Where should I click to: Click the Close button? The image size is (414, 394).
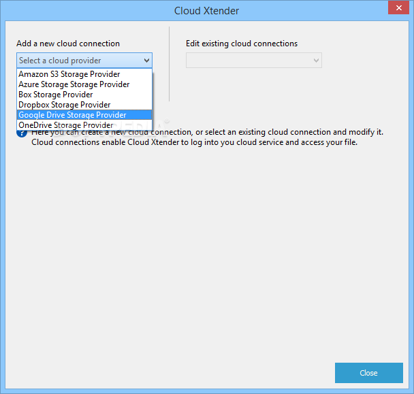pos(369,373)
